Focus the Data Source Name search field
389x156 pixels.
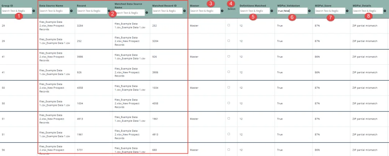(54, 11)
